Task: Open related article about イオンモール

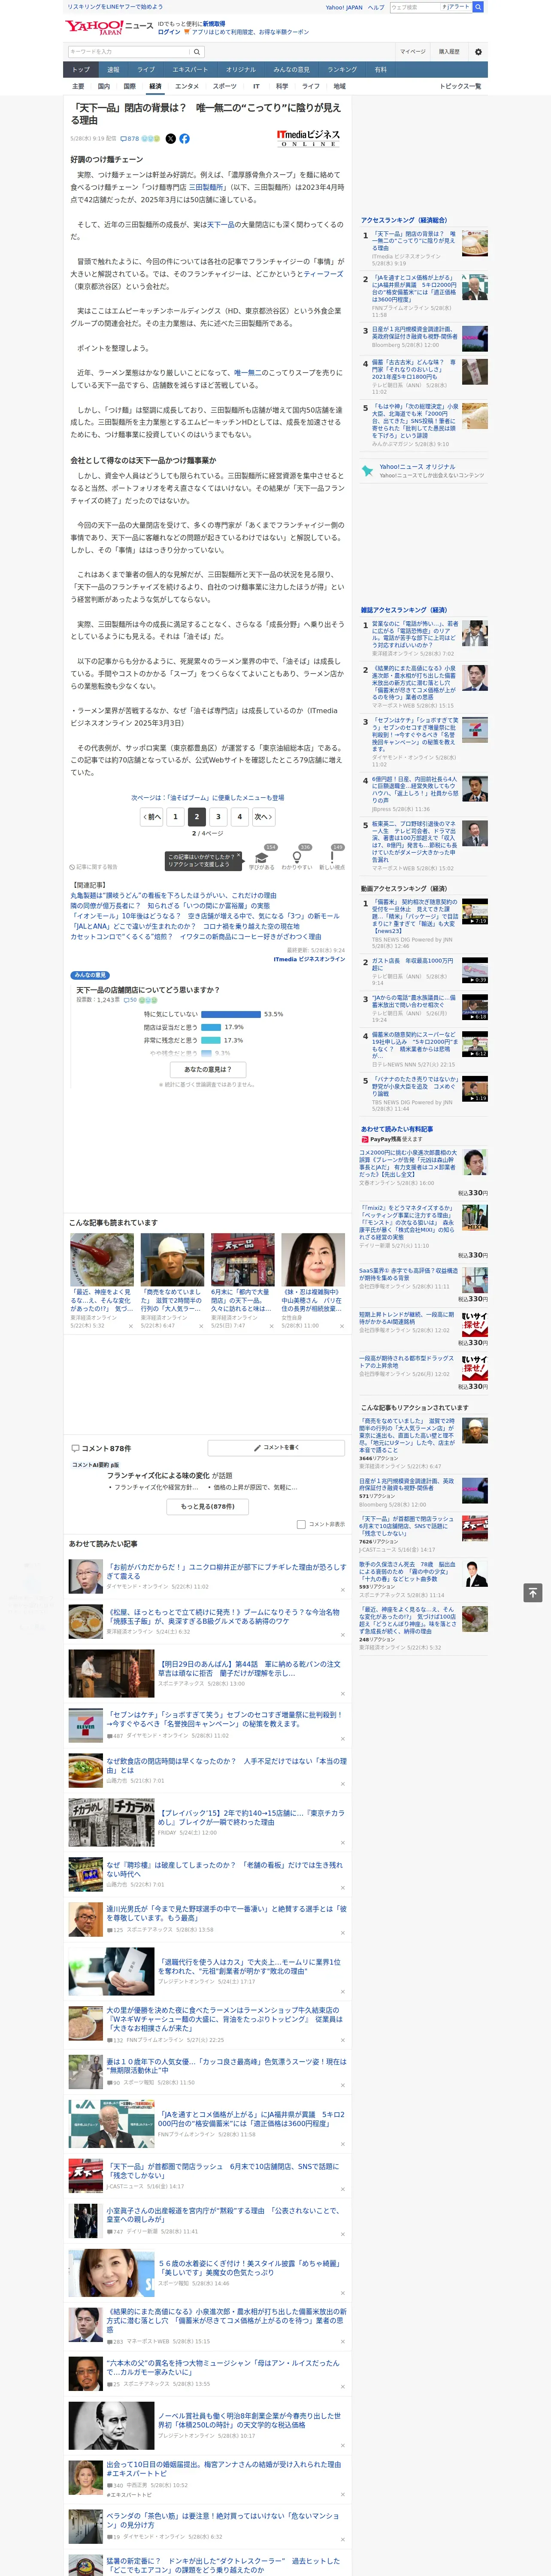Action: [205, 916]
